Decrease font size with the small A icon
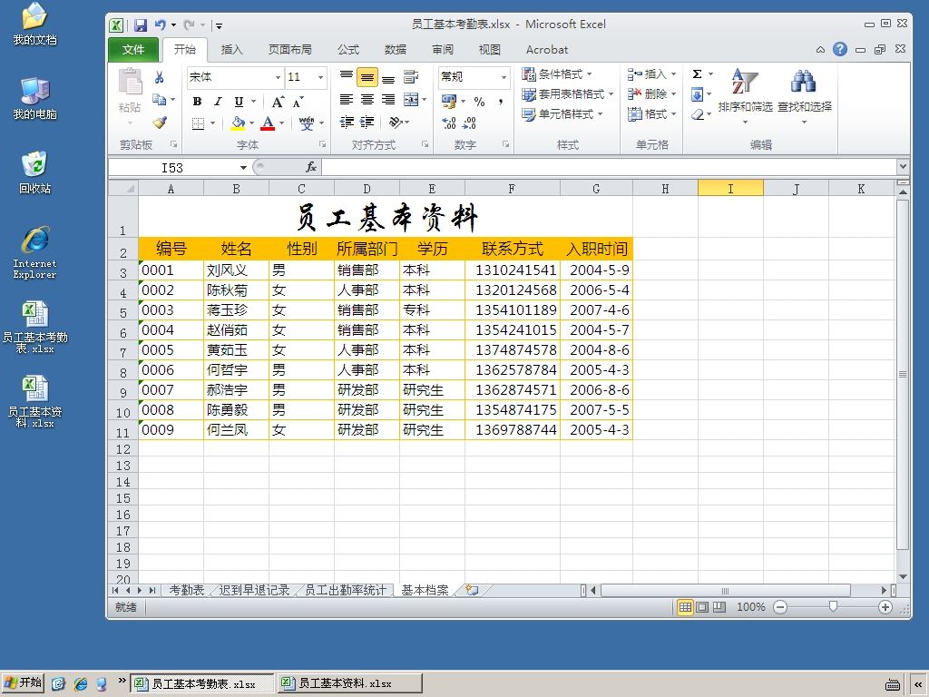The image size is (929, 697). pyautogui.click(x=298, y=102)
